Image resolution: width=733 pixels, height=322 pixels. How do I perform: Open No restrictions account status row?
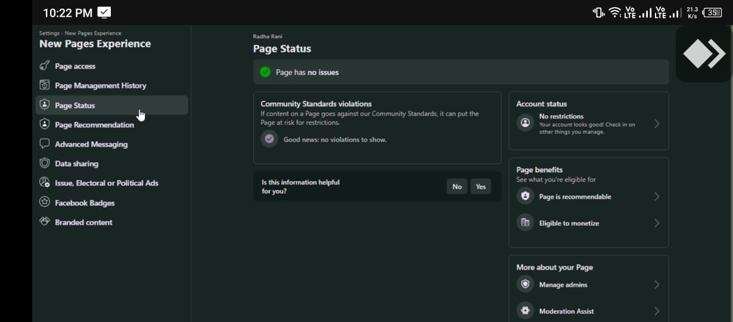[x=589, y=124]
